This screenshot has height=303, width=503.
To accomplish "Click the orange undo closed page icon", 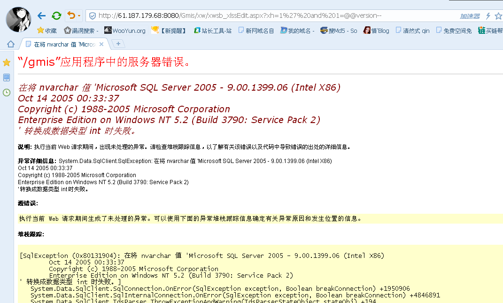I will [71, 15].
